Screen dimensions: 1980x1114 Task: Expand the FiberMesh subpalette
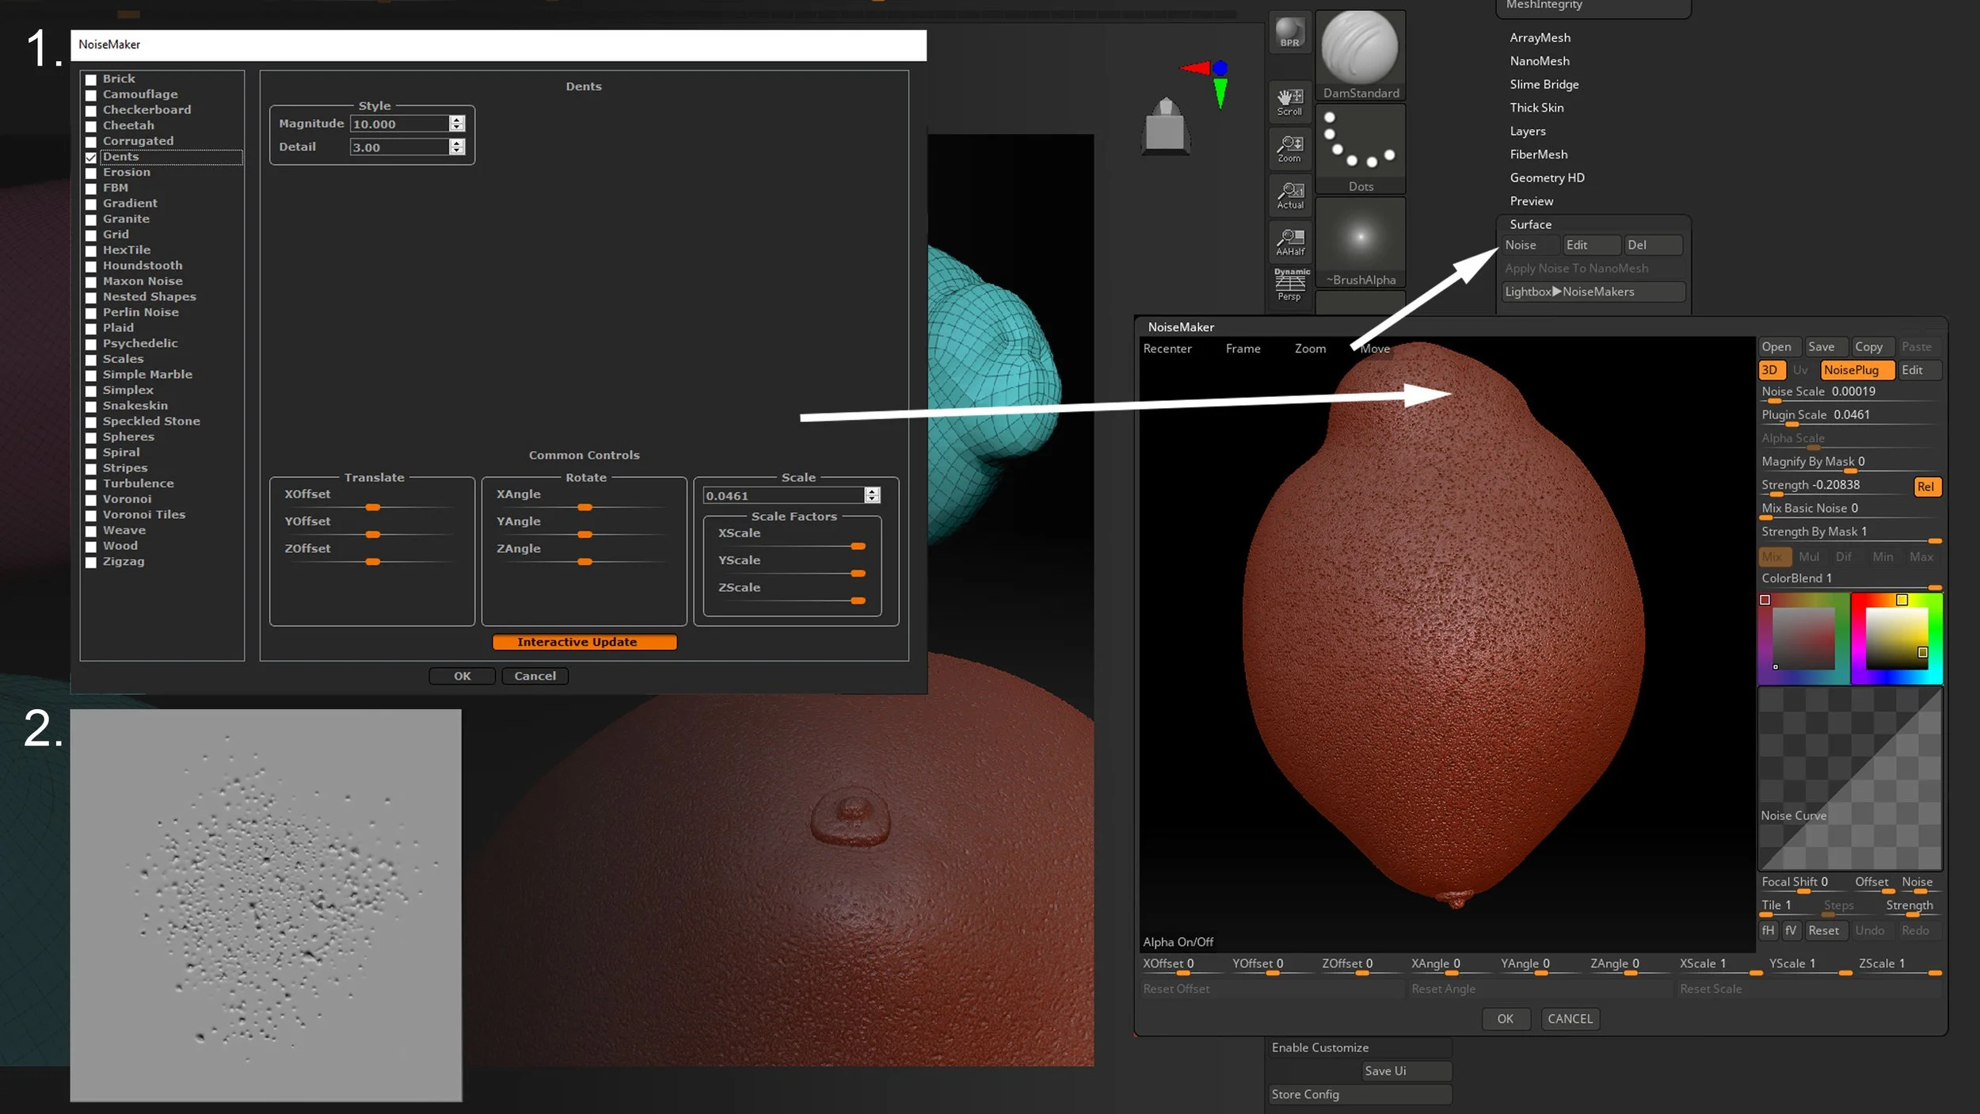tap(1538, 155)
